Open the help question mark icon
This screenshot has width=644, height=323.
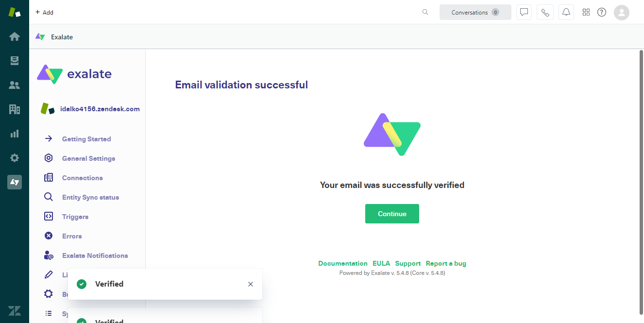[x=602, y=12]
